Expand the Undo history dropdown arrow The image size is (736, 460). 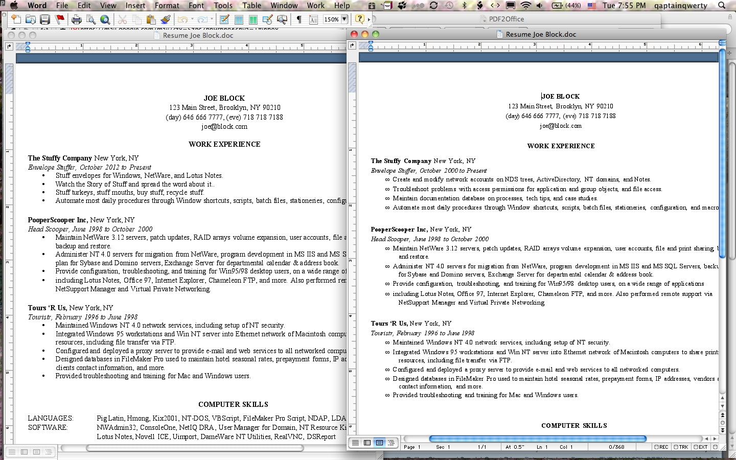pyautogui.click(x=192, y=19)
